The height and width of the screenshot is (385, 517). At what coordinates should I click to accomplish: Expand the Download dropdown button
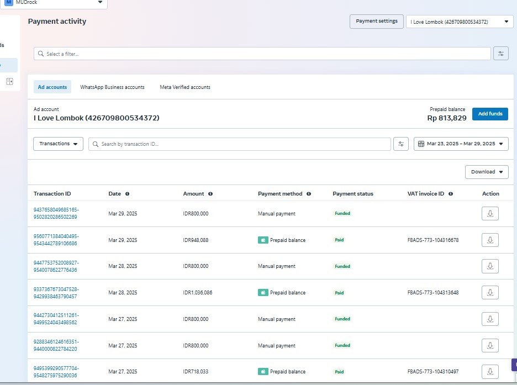pos(486,172)
